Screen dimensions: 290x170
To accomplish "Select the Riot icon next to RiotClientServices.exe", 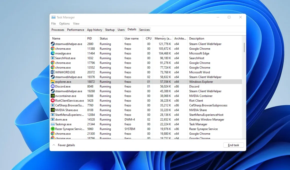I will (x=53, y=100).
